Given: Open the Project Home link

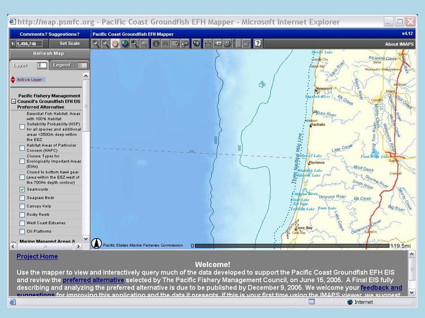Looking at the screenshot, I should (37, 256).
